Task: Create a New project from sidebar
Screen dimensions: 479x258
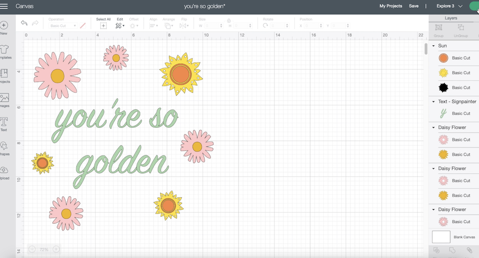Action: (x=4, y=28)
